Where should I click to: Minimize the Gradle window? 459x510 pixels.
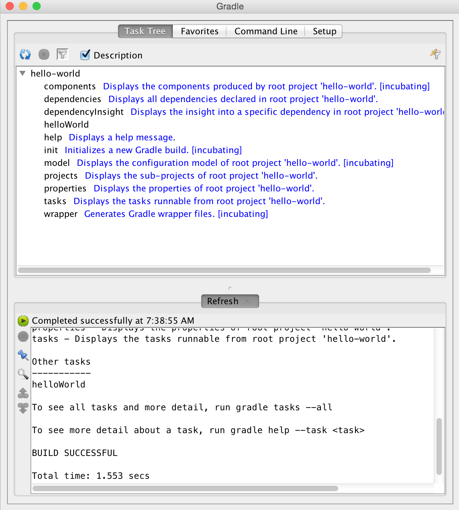point(23,6)
